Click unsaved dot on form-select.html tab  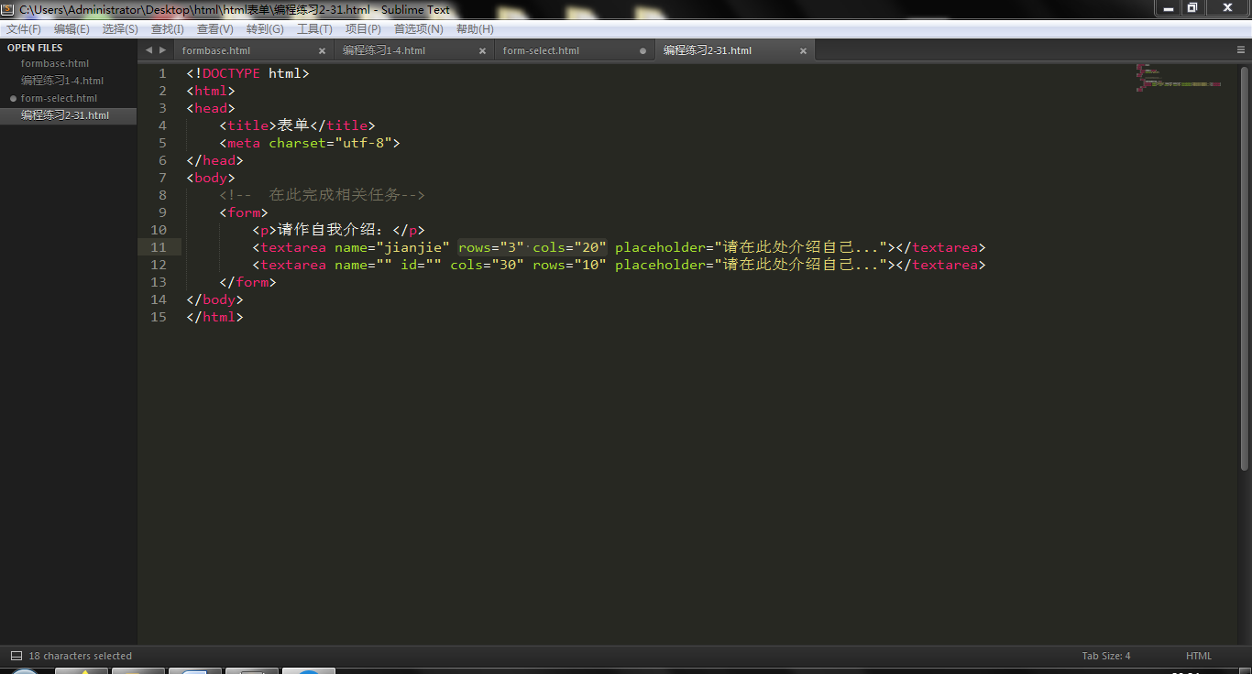click(x=642, y=51)
